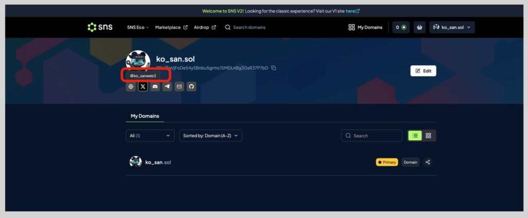Open the Marketplace external link
This screenshot has height=218, width=528.
click(171, 28)
